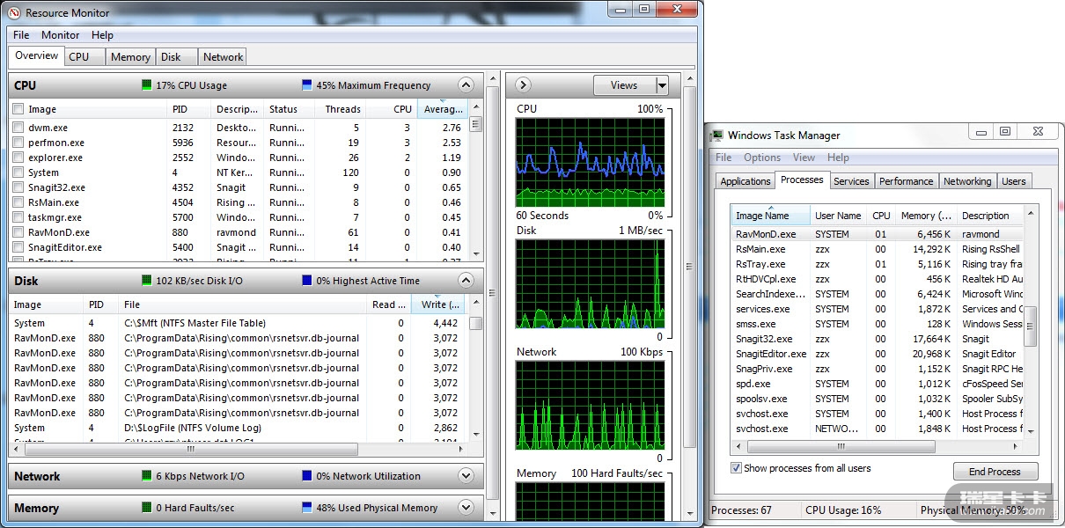Click the blue Used Physical Memory indicator

tap(306, 508)
